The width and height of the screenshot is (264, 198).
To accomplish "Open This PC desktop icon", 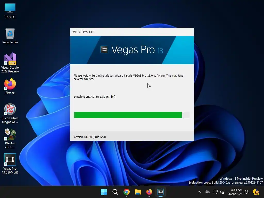I will pyautogui.click(x=10, y=11).
